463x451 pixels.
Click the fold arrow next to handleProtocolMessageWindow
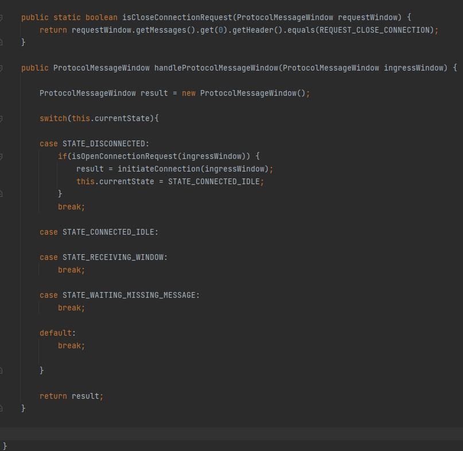click(4, 68)
